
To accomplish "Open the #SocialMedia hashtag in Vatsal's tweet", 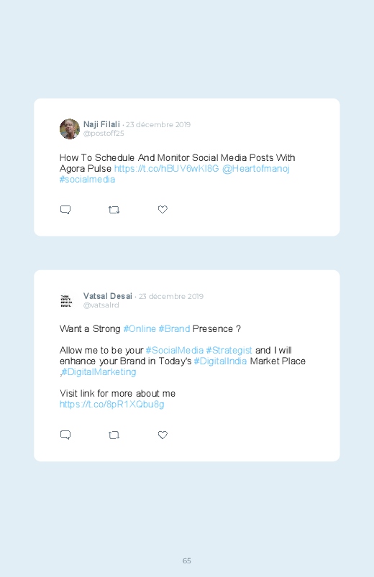I will point(175,351).
